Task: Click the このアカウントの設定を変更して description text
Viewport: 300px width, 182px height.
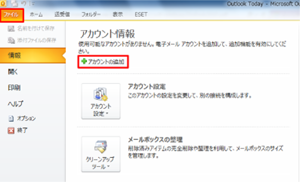Action: tap(189, 95)
